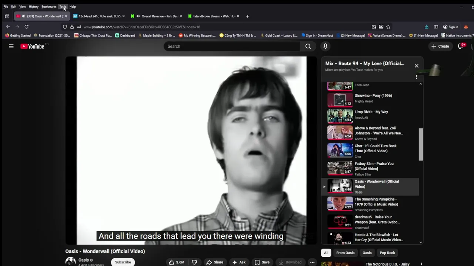This screenshot has height=266, width=474.
Task: Save the video to a playlist
Action: [x=262, y=262]
